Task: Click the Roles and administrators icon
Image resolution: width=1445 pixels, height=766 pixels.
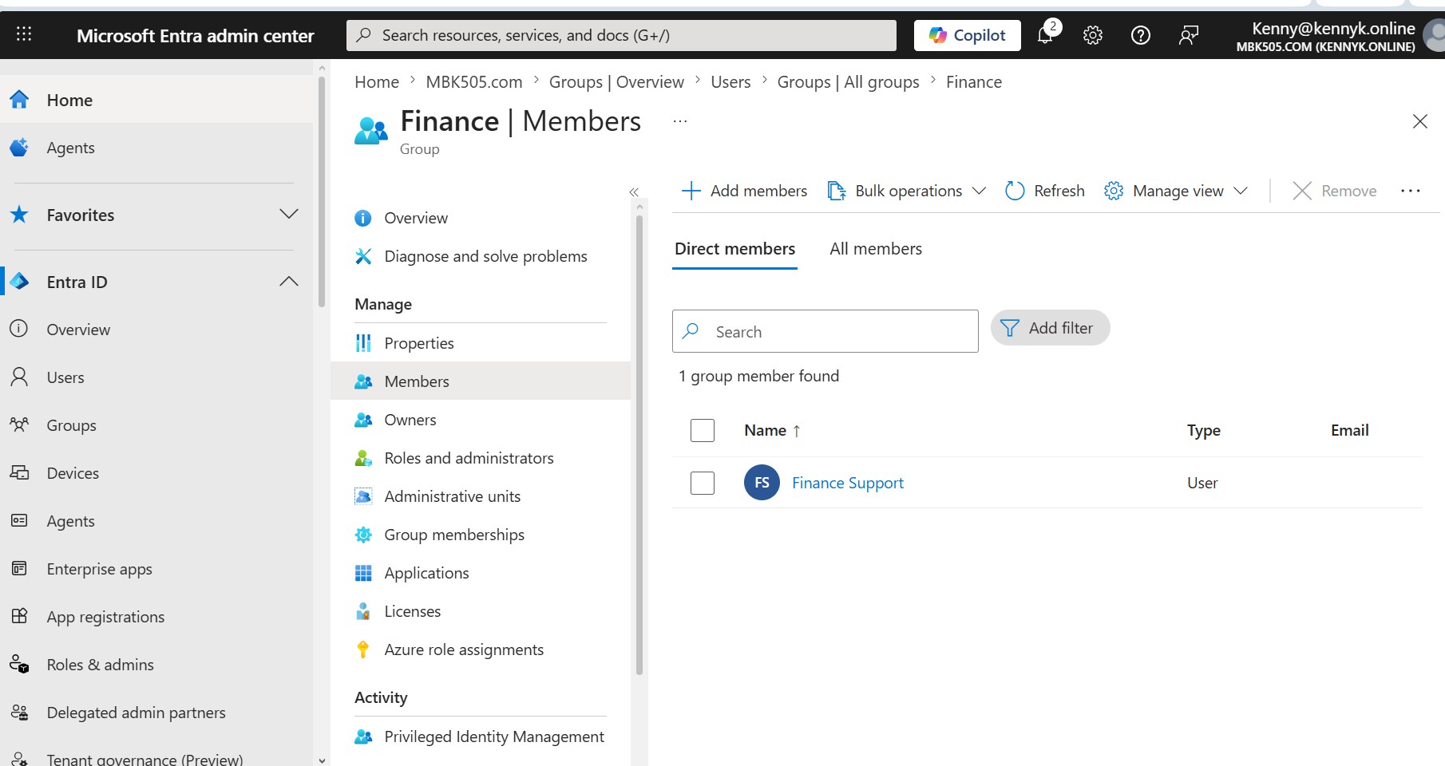Action: [363, 458]
